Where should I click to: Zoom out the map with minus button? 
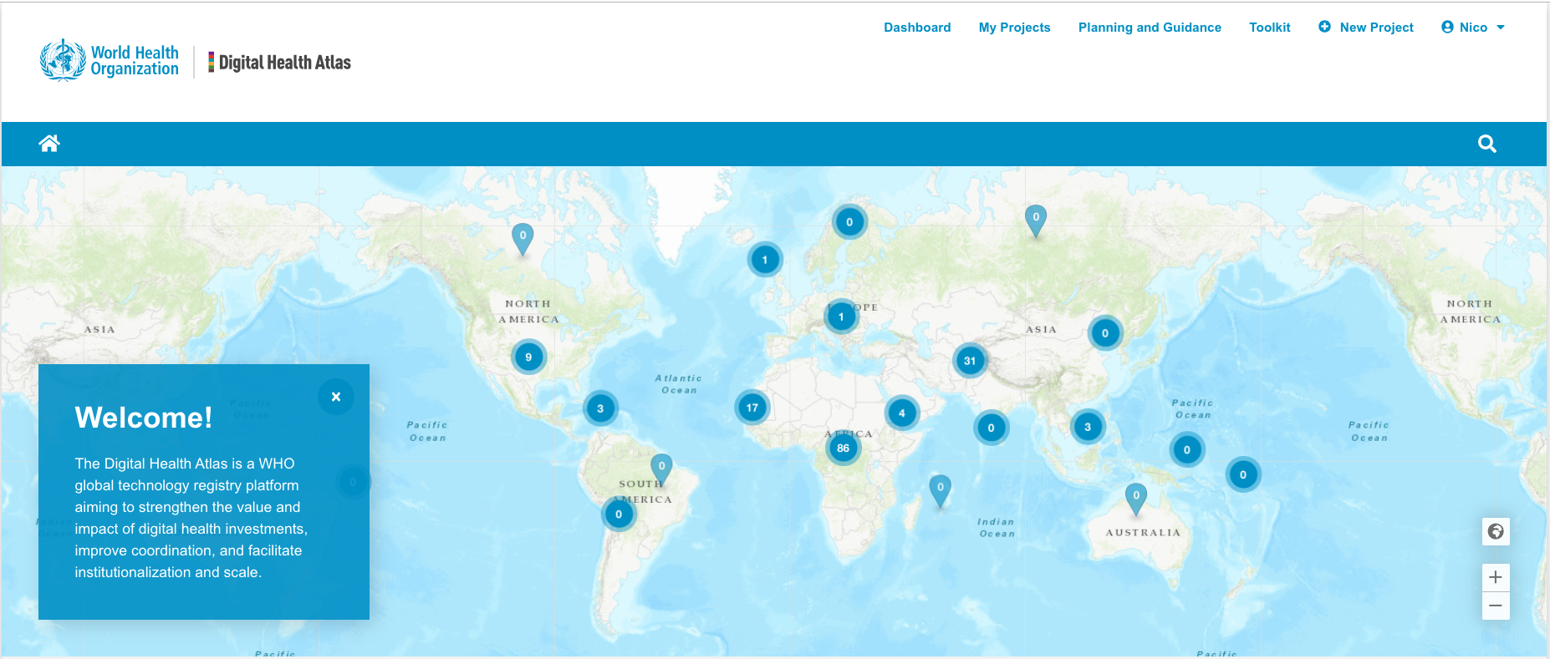[1496, 606]
